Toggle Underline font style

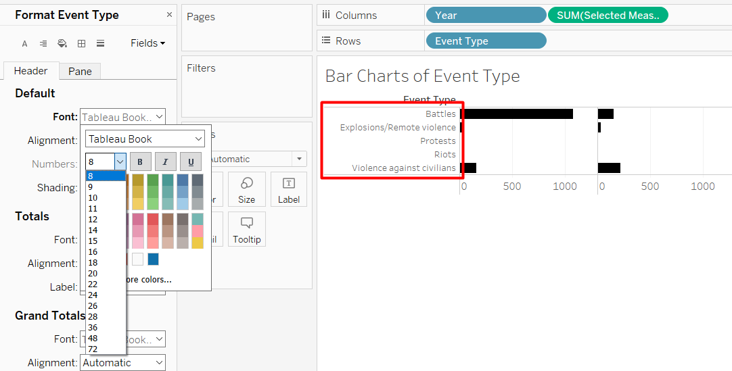pyautogui.click(x=191, y=162)
